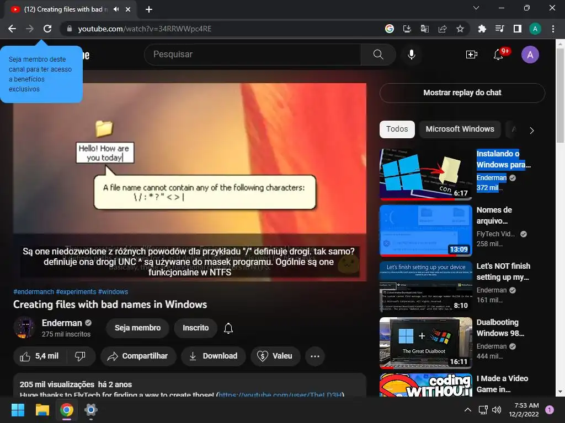This screenshot has height=423, width=565.
Task: Open Settings gear in taskbar
Action: 91,410
